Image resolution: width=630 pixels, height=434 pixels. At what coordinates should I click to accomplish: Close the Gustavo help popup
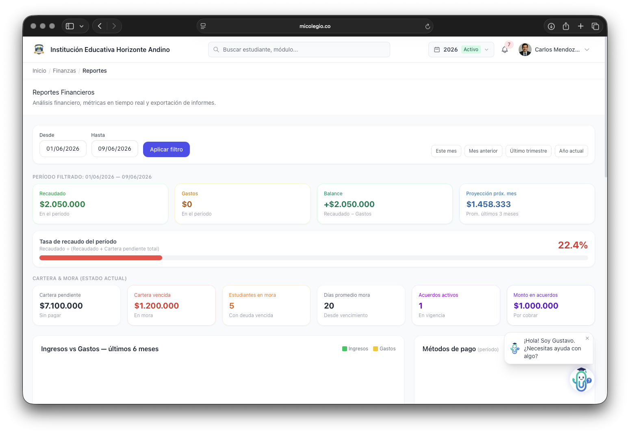tap(587, 338)
